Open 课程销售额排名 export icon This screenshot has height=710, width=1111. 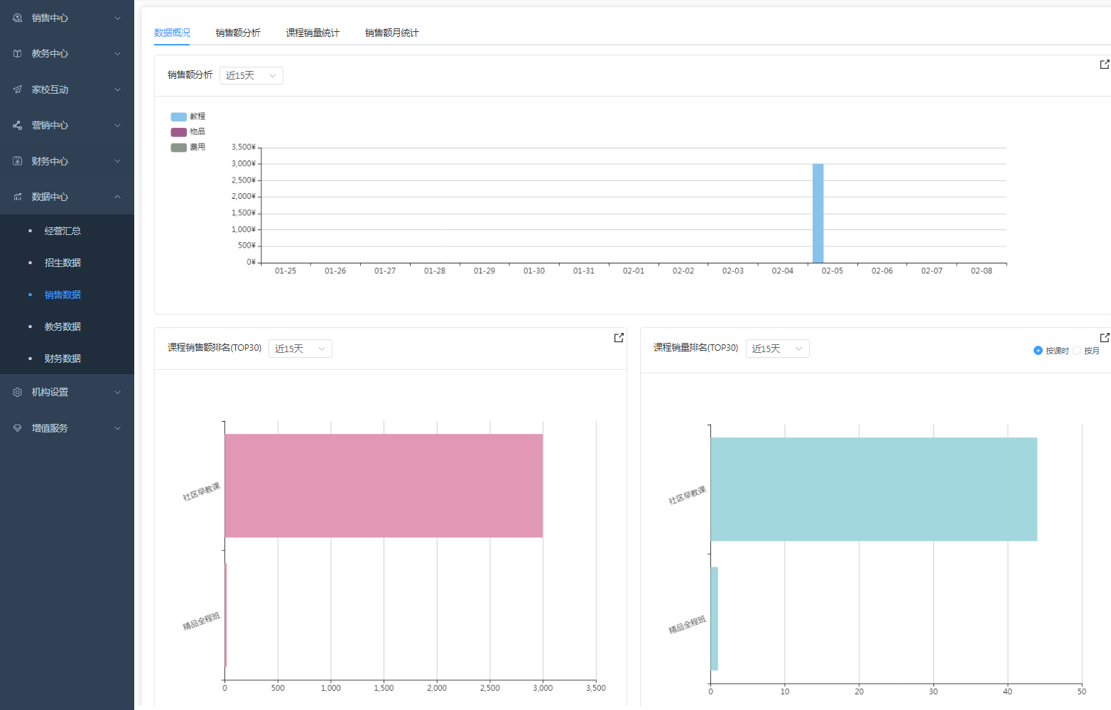(619, 337)
